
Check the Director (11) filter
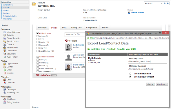coord(38,42)
